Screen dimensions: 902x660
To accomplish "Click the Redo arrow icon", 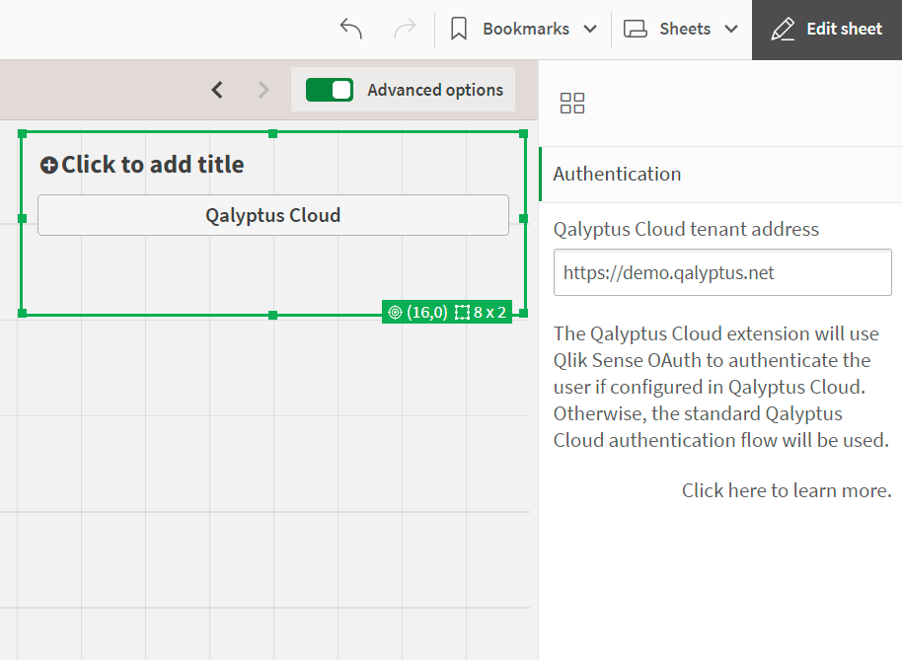I will tap(405, 29).
